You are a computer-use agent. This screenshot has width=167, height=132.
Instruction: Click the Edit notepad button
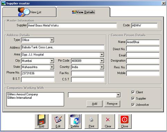[x=58, y=121]
